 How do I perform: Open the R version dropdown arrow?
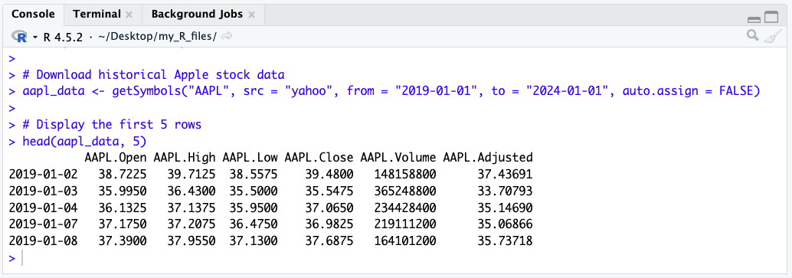[35, 37]
